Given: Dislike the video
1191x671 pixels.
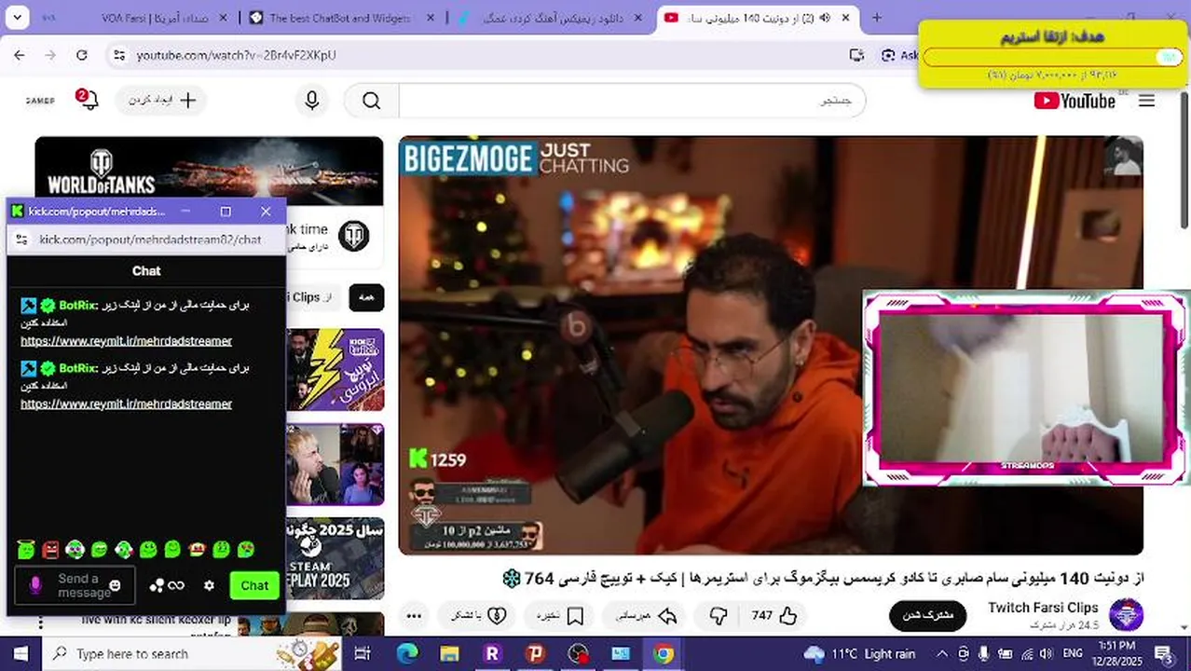Looking at the screenshot, I should point(718,615).
